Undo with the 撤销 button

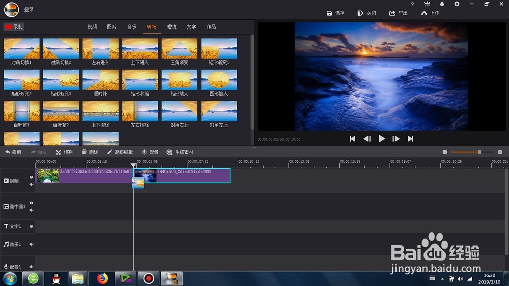13,152
